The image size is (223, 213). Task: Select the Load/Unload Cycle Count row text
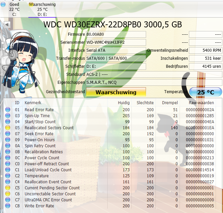tap(48, 170)
